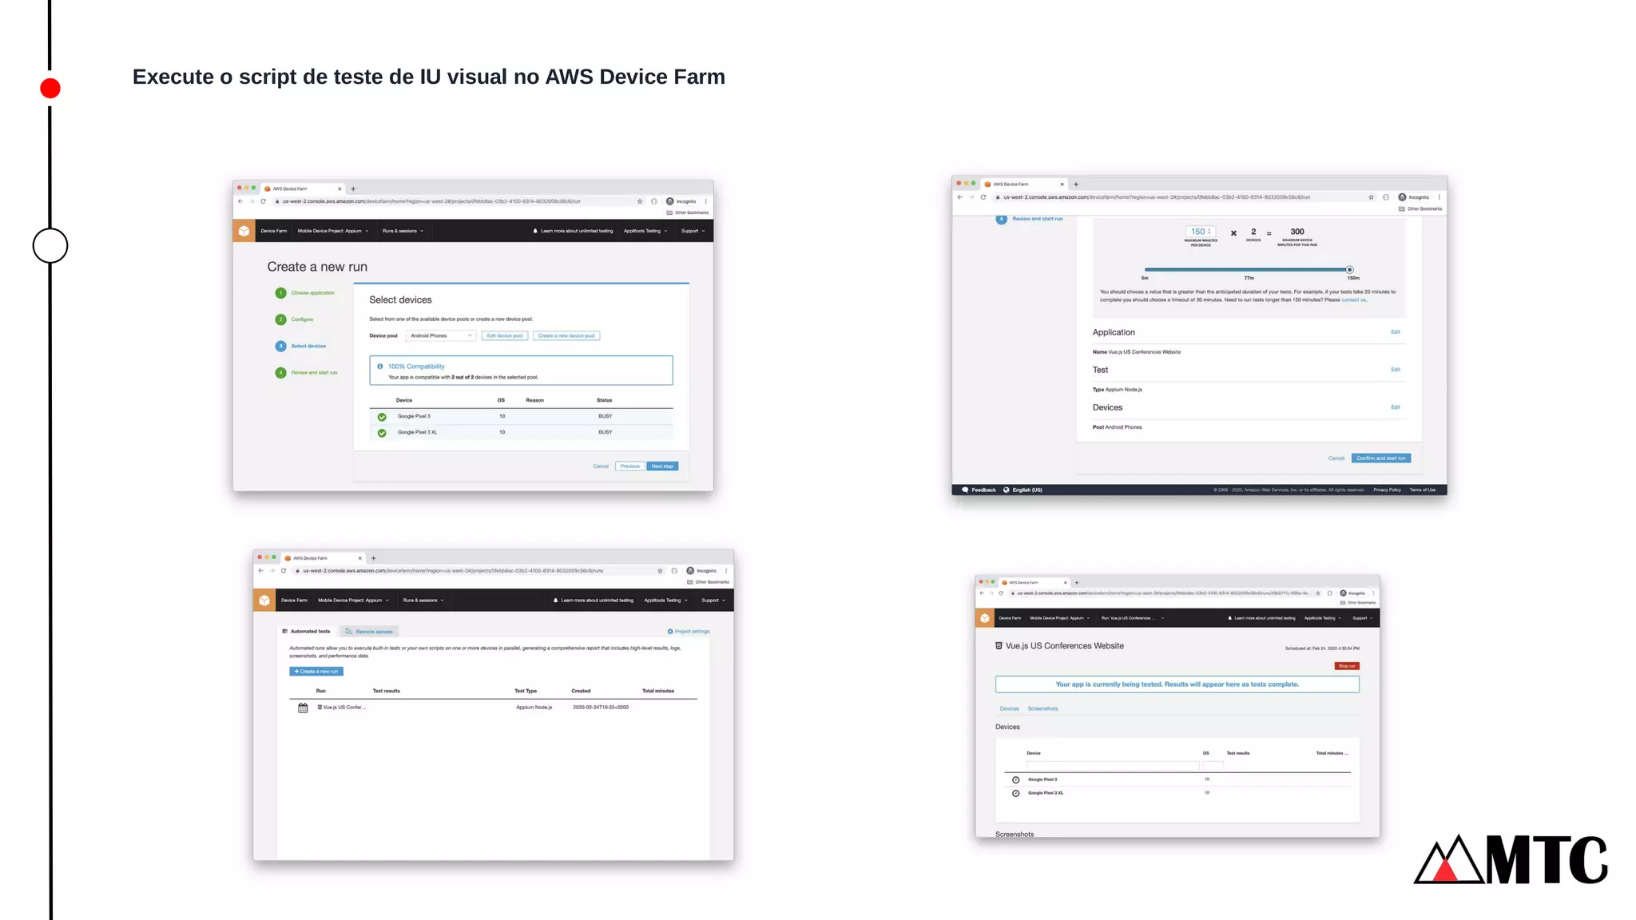Click globe icon beside English (US)

pos(1007,490)
